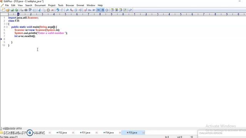Open the Edit menu
This screenshot has width=246, height=138.
click(x=13, y=5)
